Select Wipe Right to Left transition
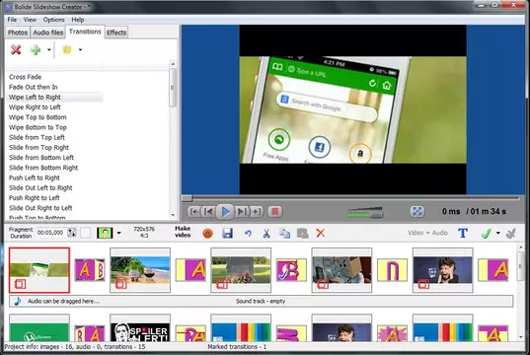 (x=35, y=107)
